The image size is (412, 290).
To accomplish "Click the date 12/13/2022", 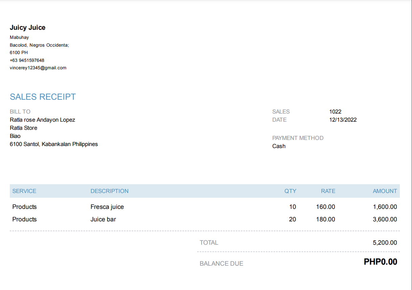I will pos(343,120).
